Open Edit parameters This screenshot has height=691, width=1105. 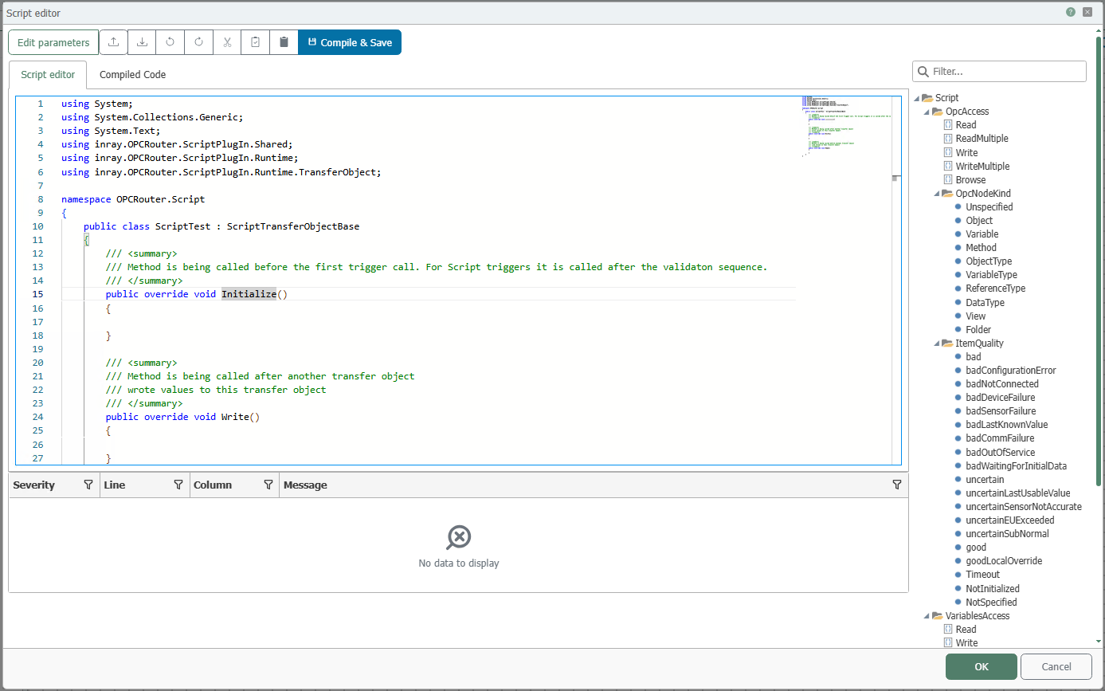tap(53, 42)
